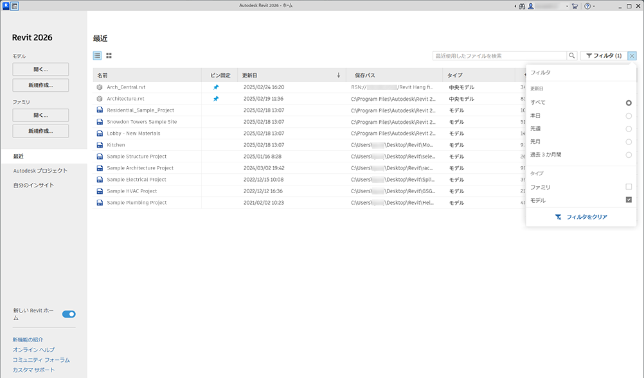This screenshot has width=644, height=378.
Task: Select the 過去 3 か月間 radio option
Action: pyautogui.click(x=629, y=155)
